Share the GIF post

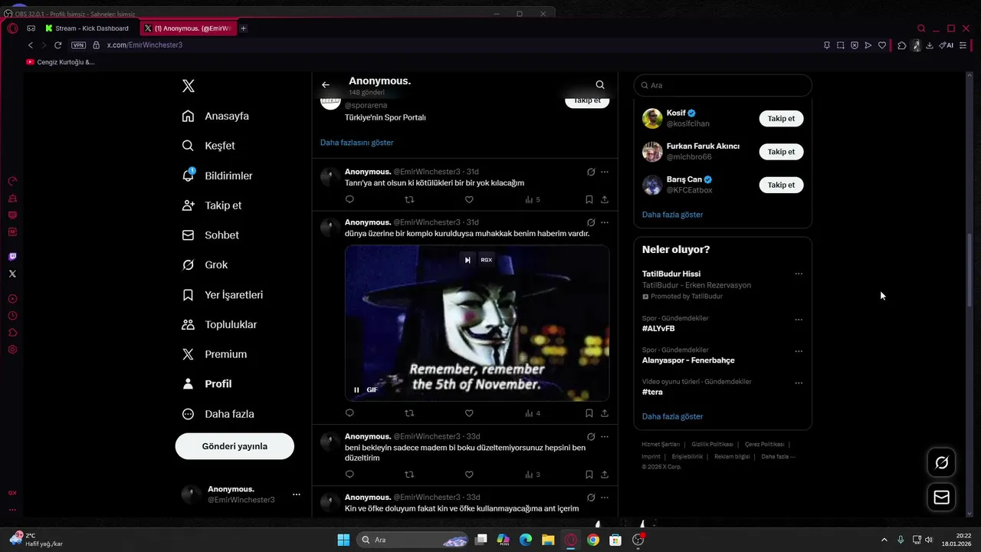pyautogui.click(x=605, y=413)
